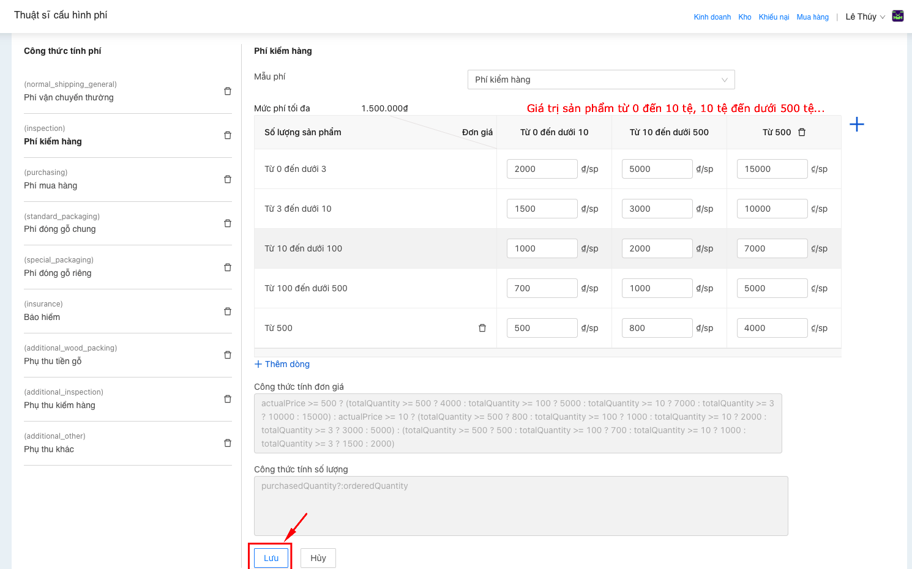Click the Lưu button
Screen dimensions: 912x569
pyautogui.click(x=271, y=558)
